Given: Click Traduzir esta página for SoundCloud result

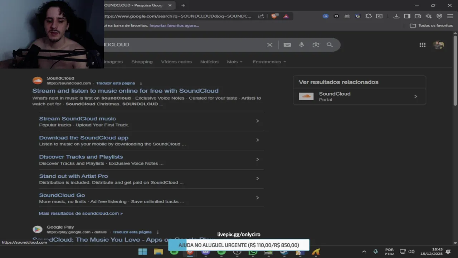Looking at the screenshot, I should click(x=115, y=83).
